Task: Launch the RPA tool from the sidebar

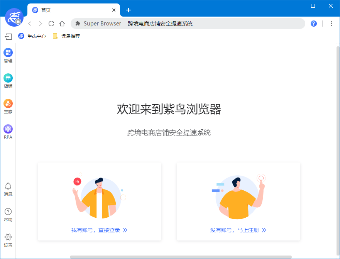Action: (x=8, y=132)
